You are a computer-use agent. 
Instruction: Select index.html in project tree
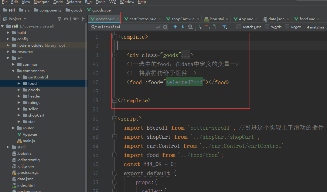[24, 185]
